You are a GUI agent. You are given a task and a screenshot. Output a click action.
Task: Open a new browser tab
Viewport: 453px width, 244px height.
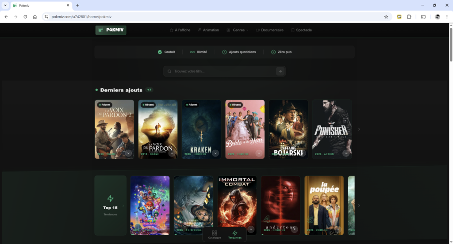click(77, 5)
